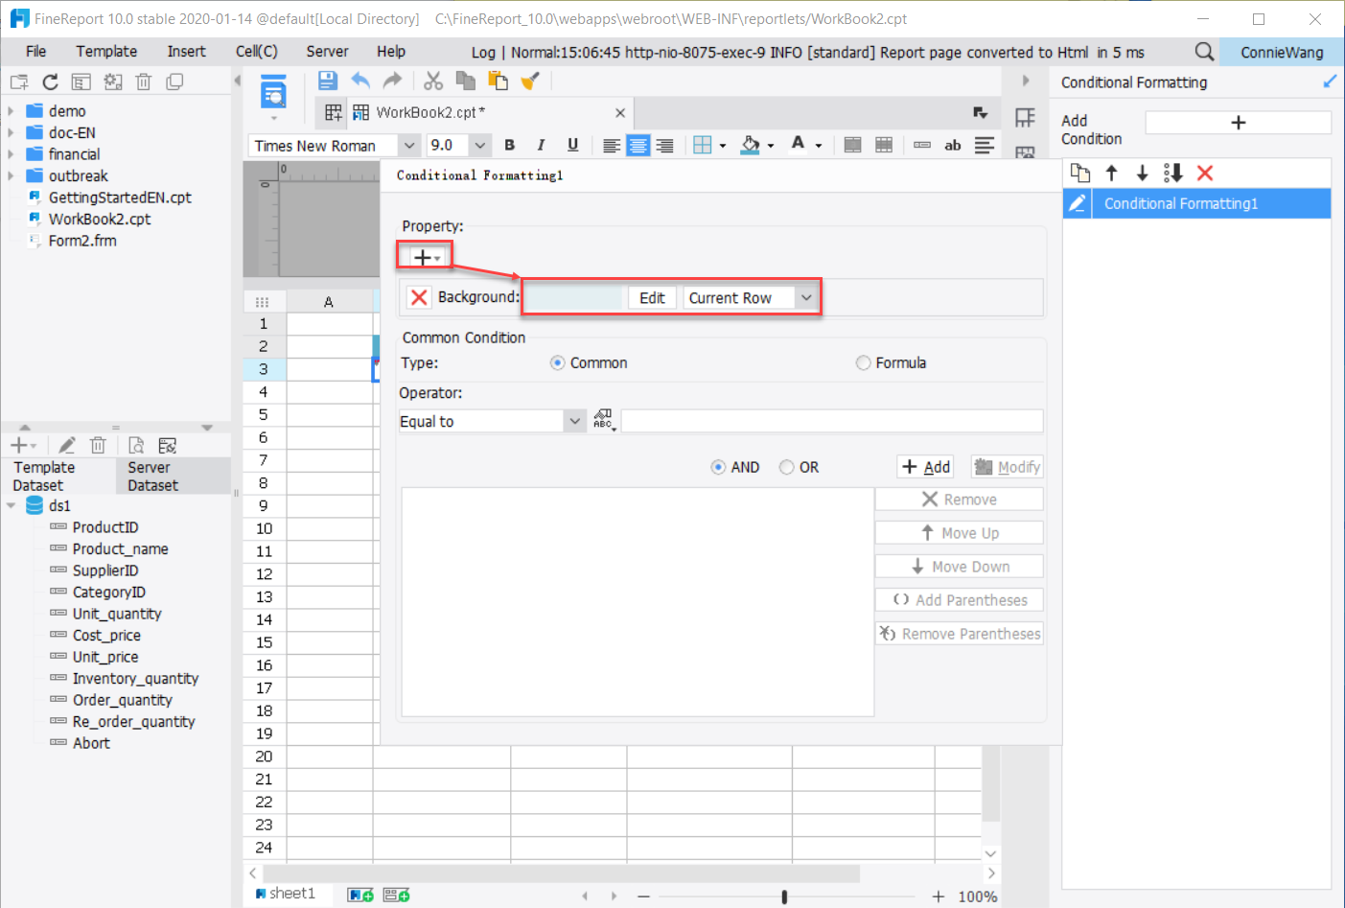Open the Equal to operator dropdown
Screen dimensions: 1345x908
pos(573,420)
